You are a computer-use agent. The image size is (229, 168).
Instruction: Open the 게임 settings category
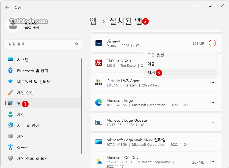pyautogui.click(x=43, y=136)
